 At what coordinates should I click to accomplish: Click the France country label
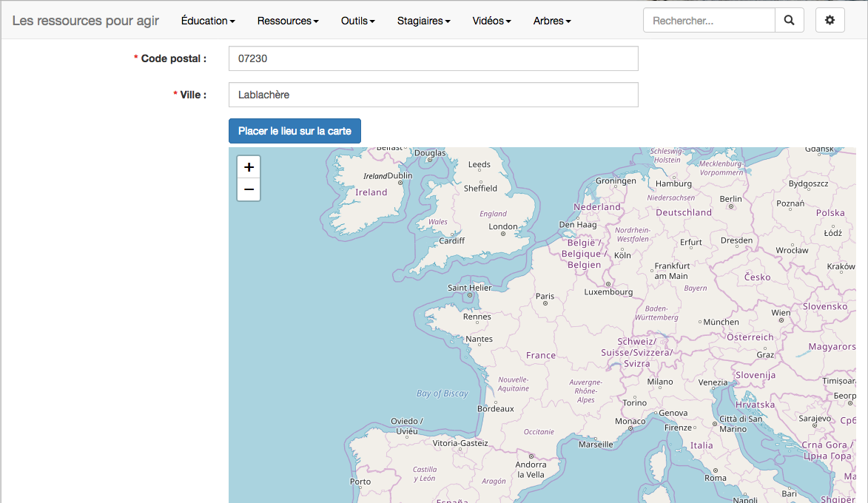(x=541, y=355)
